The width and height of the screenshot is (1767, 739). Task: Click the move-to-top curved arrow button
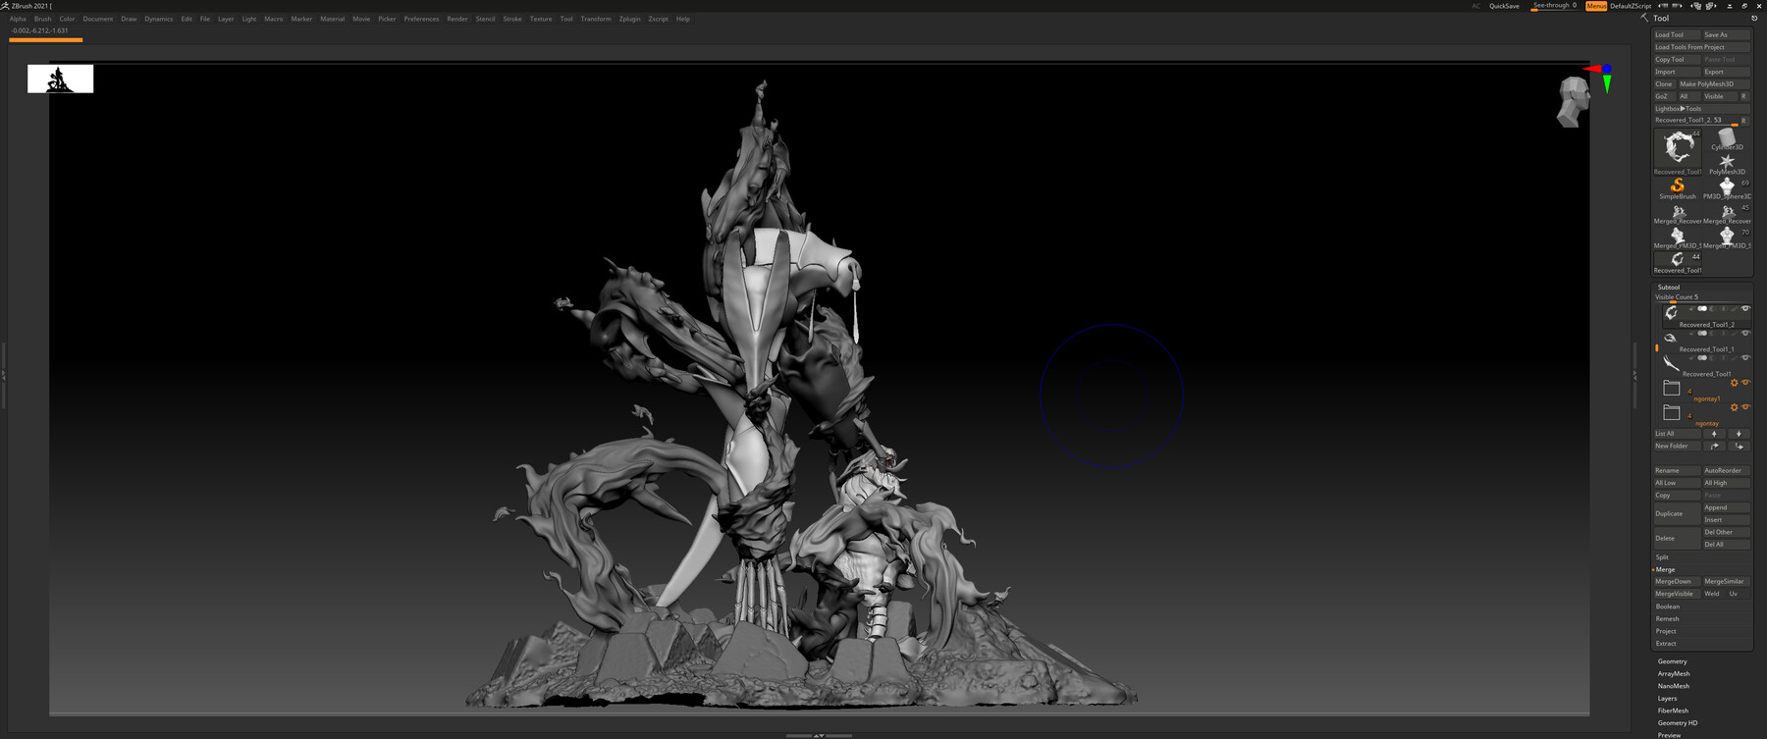tap(1714, 446)
